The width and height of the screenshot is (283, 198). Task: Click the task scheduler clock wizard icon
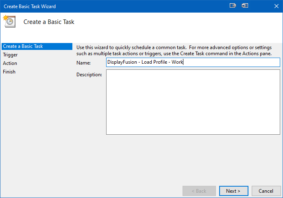[9, 22]
